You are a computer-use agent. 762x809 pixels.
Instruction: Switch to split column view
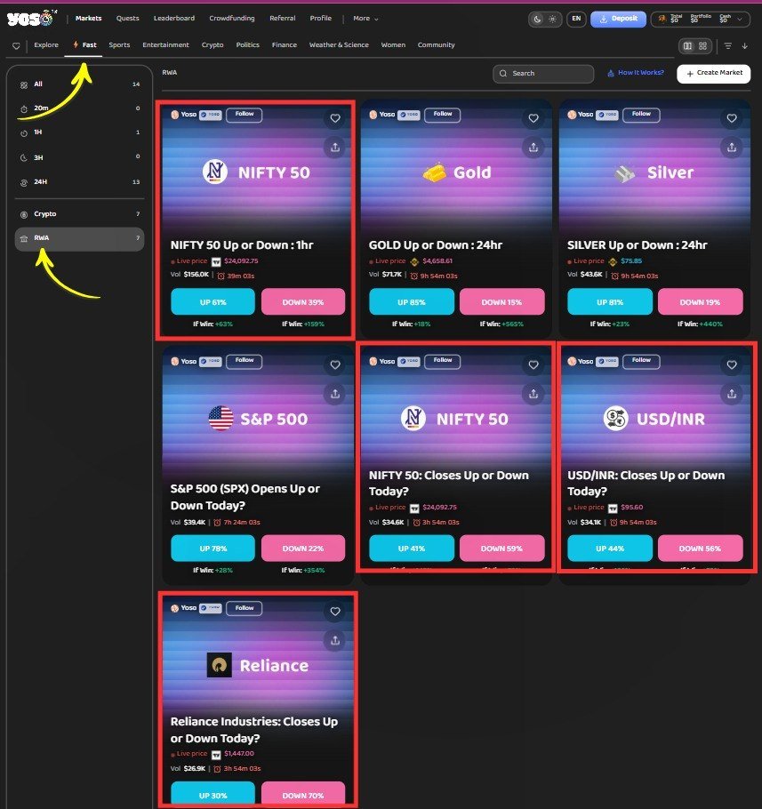tap(687, 46)
